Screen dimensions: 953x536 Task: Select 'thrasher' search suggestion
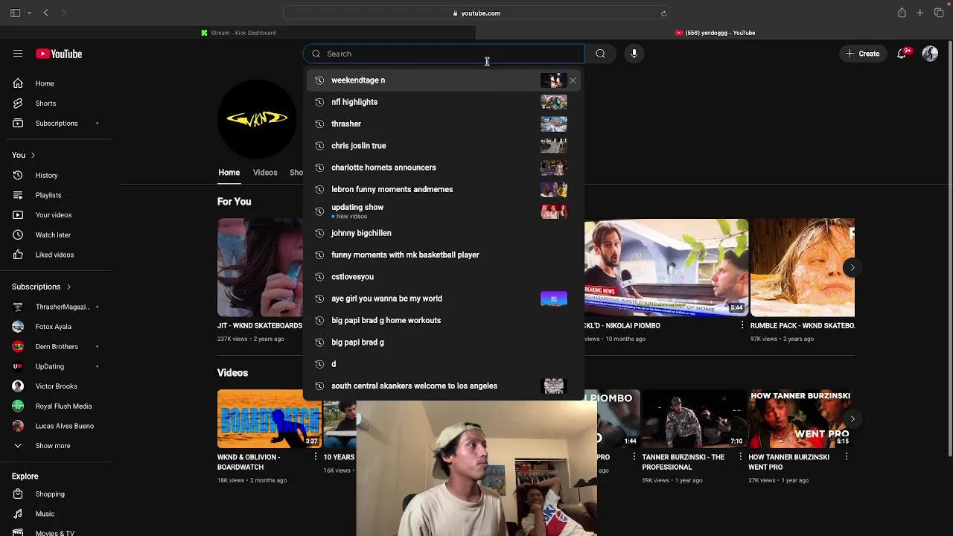(x=444, y=124)
